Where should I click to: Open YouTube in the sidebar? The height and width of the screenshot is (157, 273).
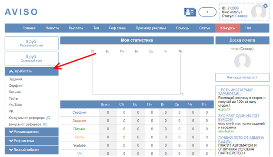pyautogui.click(x=15, y=105)
